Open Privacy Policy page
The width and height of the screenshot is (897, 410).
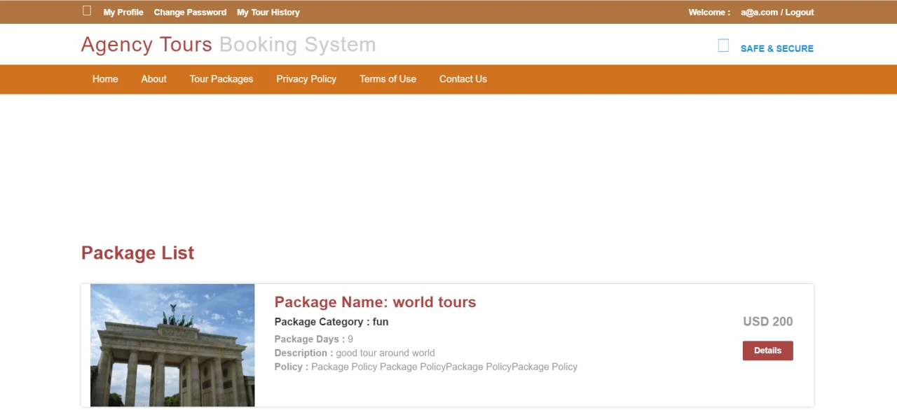click(x=306, y=79)
